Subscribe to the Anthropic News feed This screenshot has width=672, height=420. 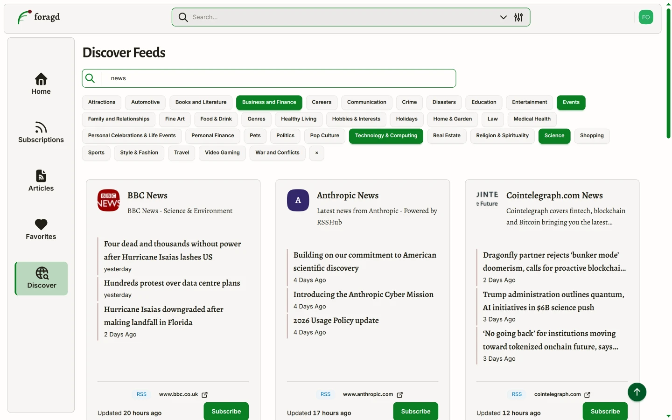416,412
